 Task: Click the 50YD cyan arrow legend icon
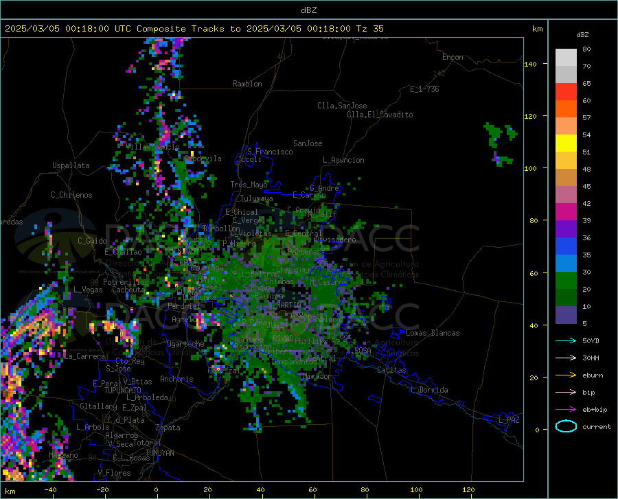566,340
